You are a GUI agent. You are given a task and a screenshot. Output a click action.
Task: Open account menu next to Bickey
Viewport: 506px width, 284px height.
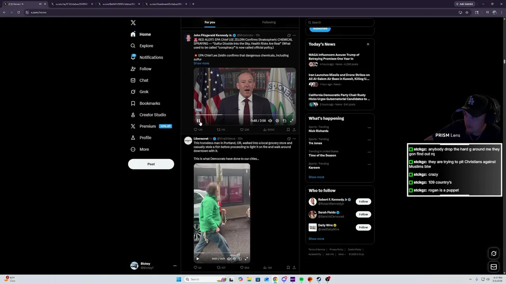(x=175, y=266)
